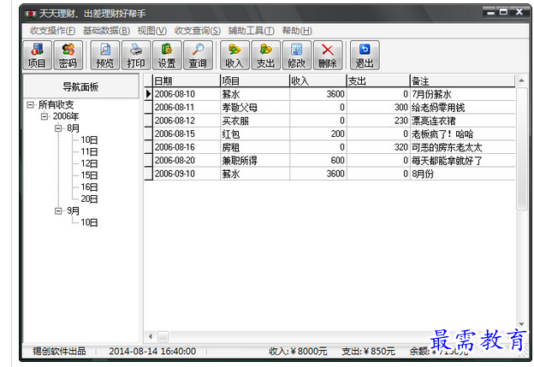Select 16日 in the tree
534x367 pixels.
(89, 187)
